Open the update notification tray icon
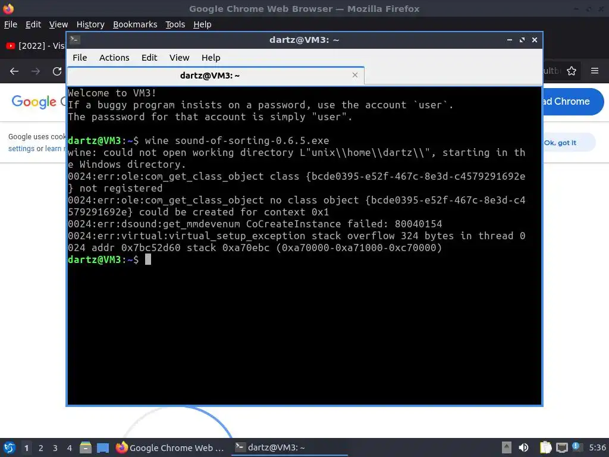 (x=577, y=447)
